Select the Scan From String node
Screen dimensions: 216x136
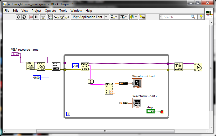click(109, 89)
